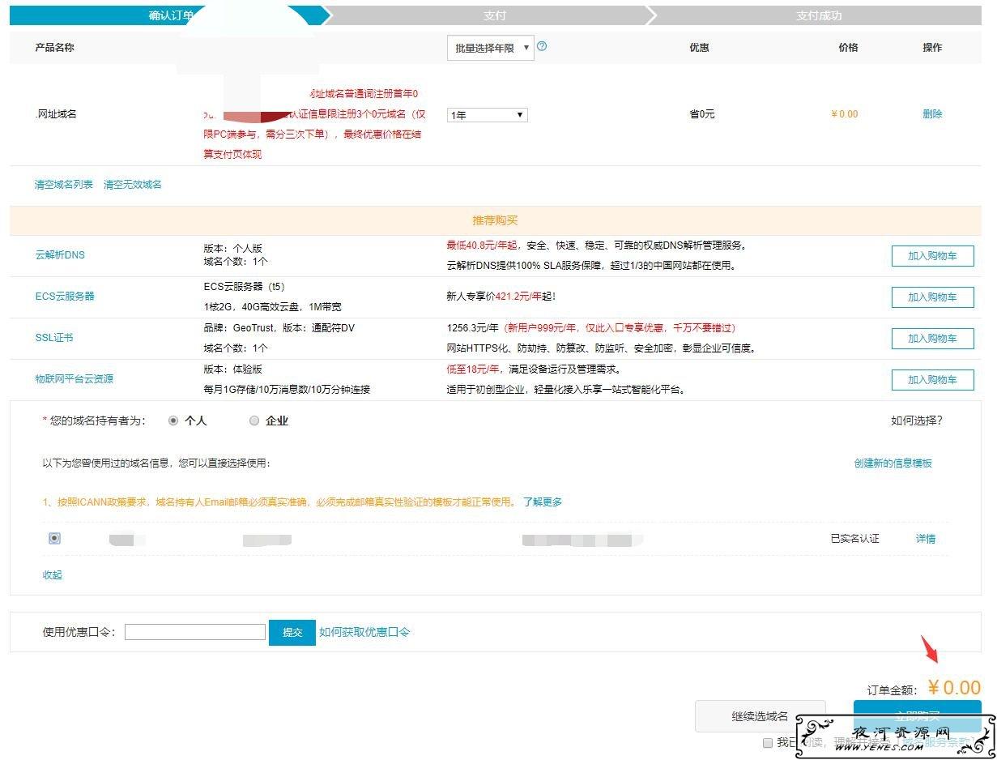The height and width of the screenshot is (760, 997).
Task: Click the 继续选域名 button
Action: click(760, 716)
